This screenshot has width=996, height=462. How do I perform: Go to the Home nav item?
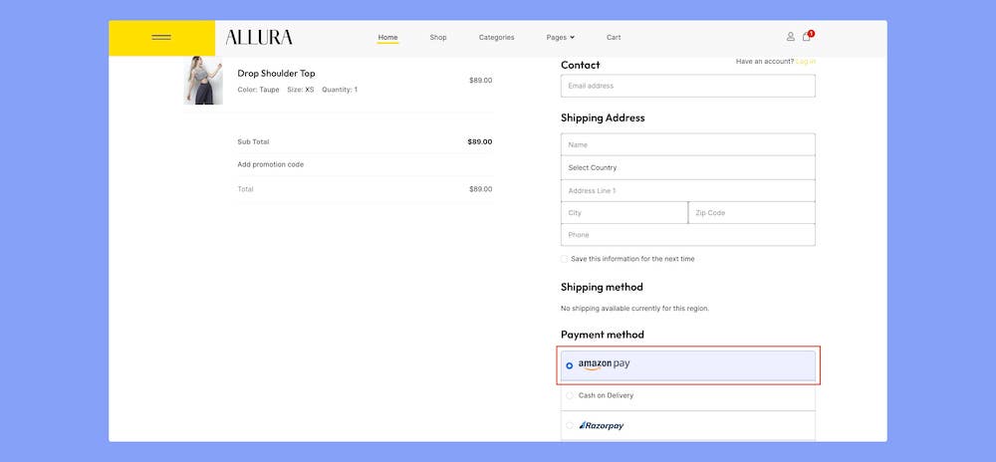click(x=387, y=38)
